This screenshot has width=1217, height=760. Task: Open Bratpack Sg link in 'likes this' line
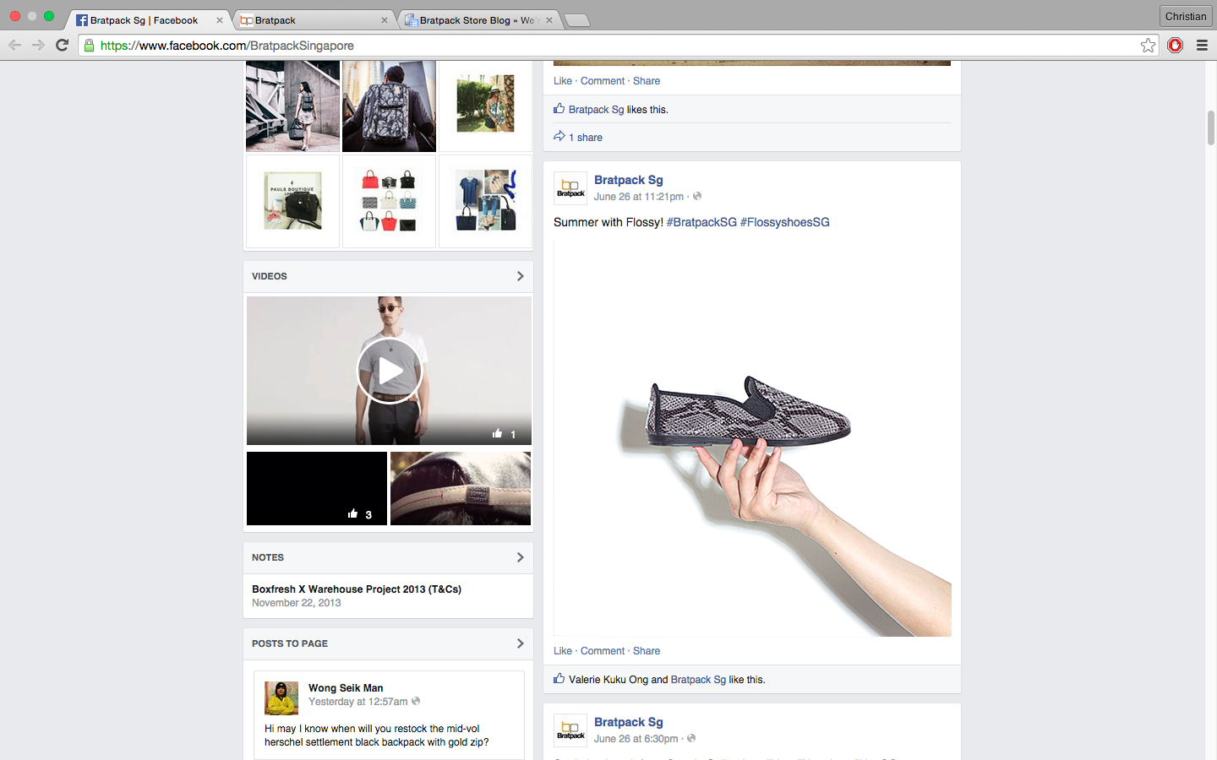point(596,110)
